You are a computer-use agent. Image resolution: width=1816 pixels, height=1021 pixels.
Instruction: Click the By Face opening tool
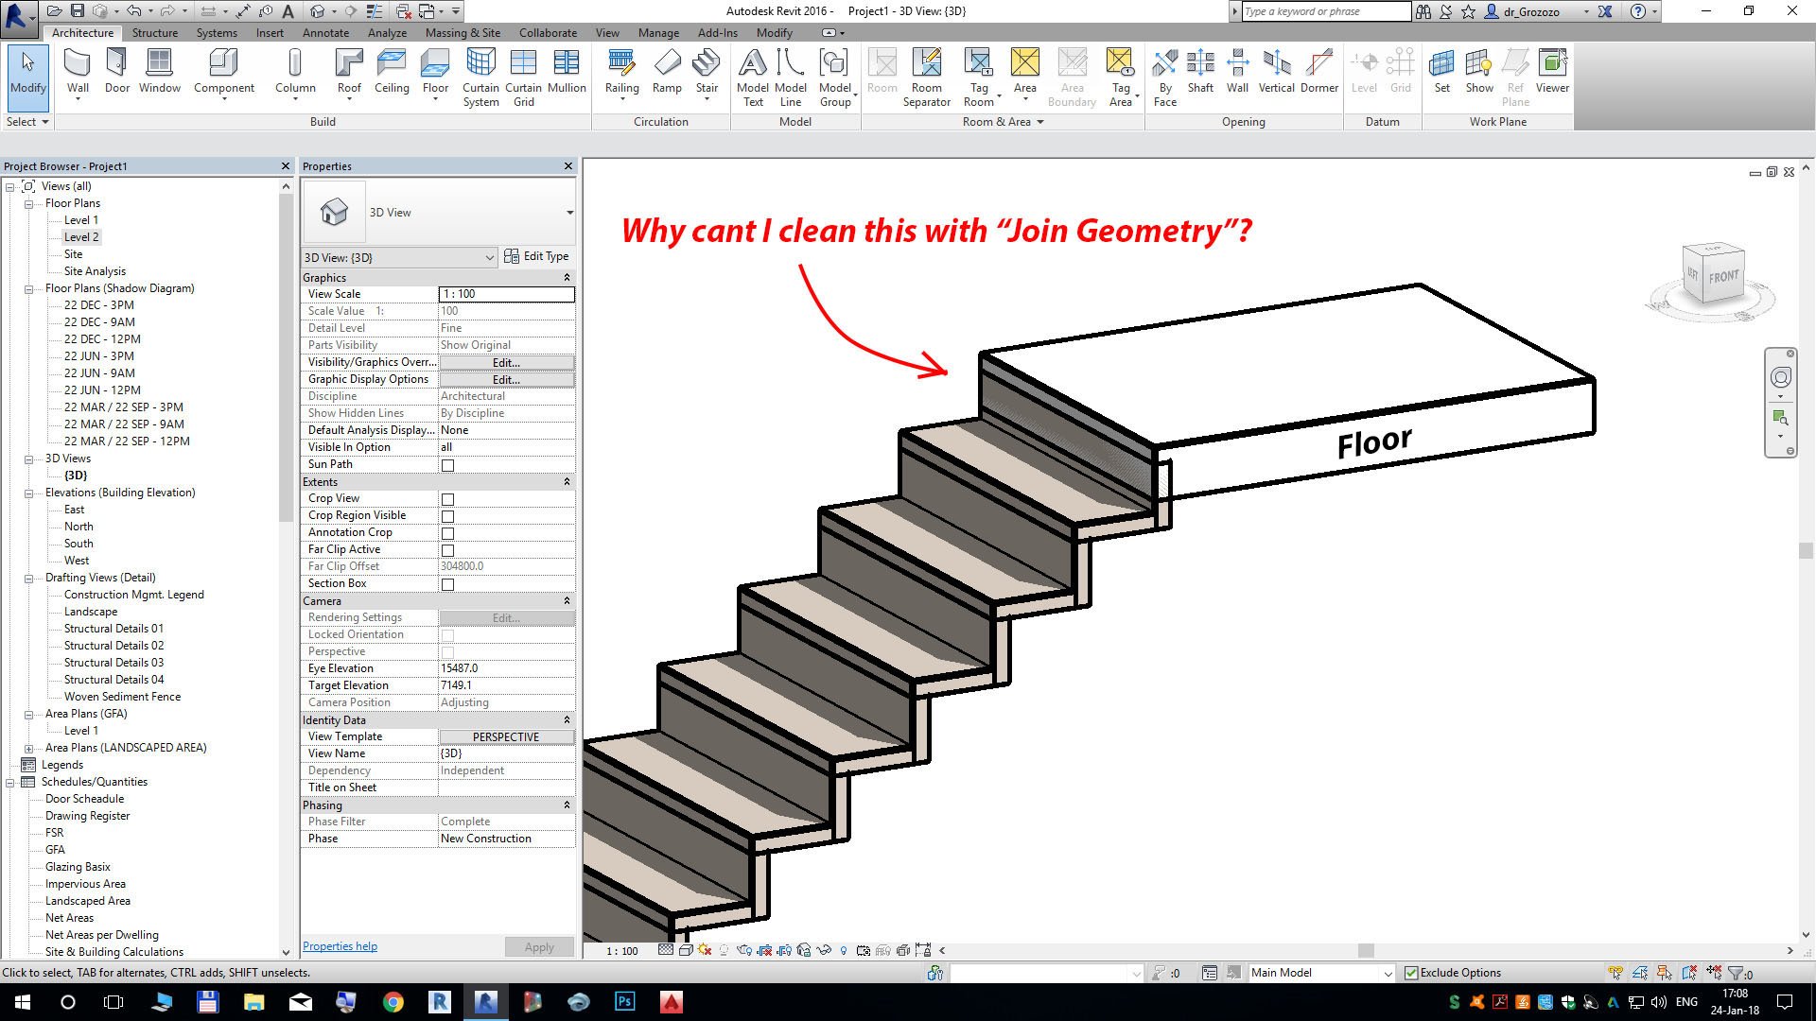1165,78
